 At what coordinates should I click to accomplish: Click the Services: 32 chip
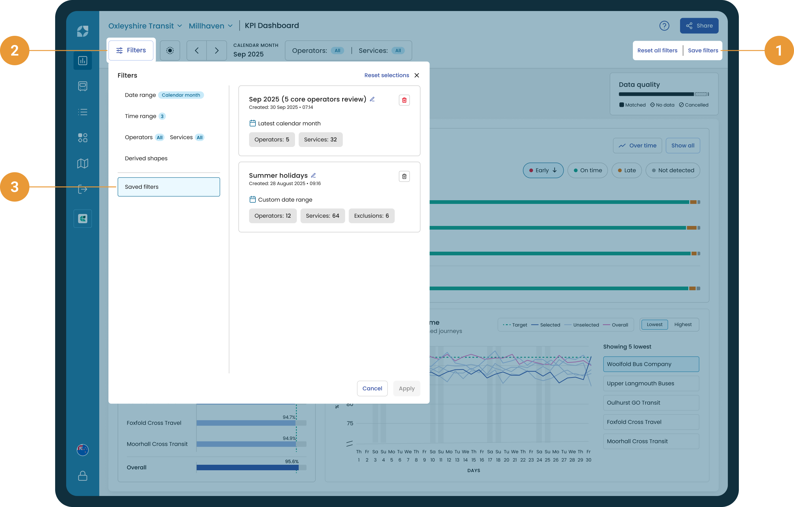tap(320, 139)
